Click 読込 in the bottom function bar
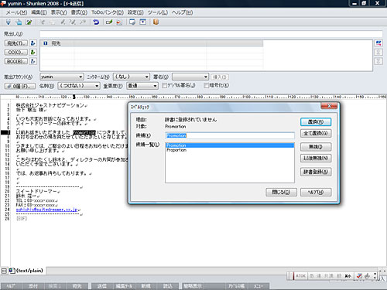387x290 pixels. 167,286
